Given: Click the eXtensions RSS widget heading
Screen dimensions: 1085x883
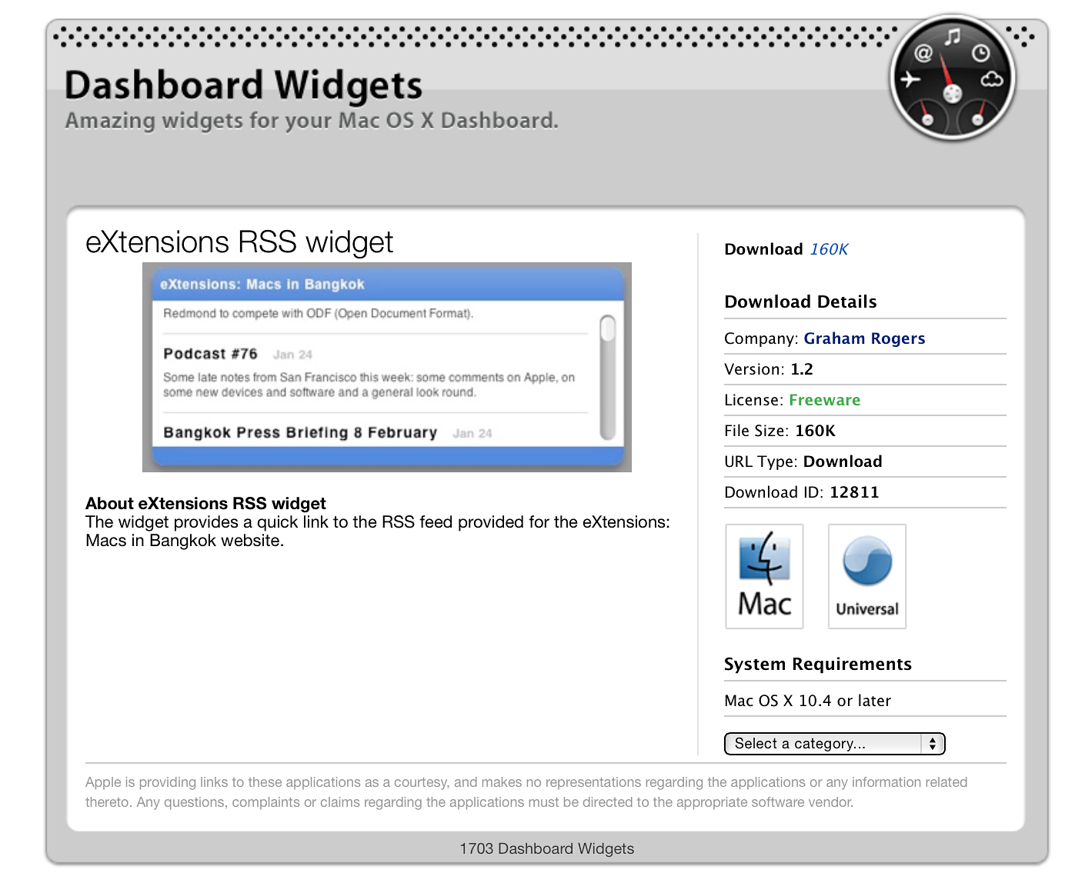Looking at the screenshot, I should click(239, 242).
